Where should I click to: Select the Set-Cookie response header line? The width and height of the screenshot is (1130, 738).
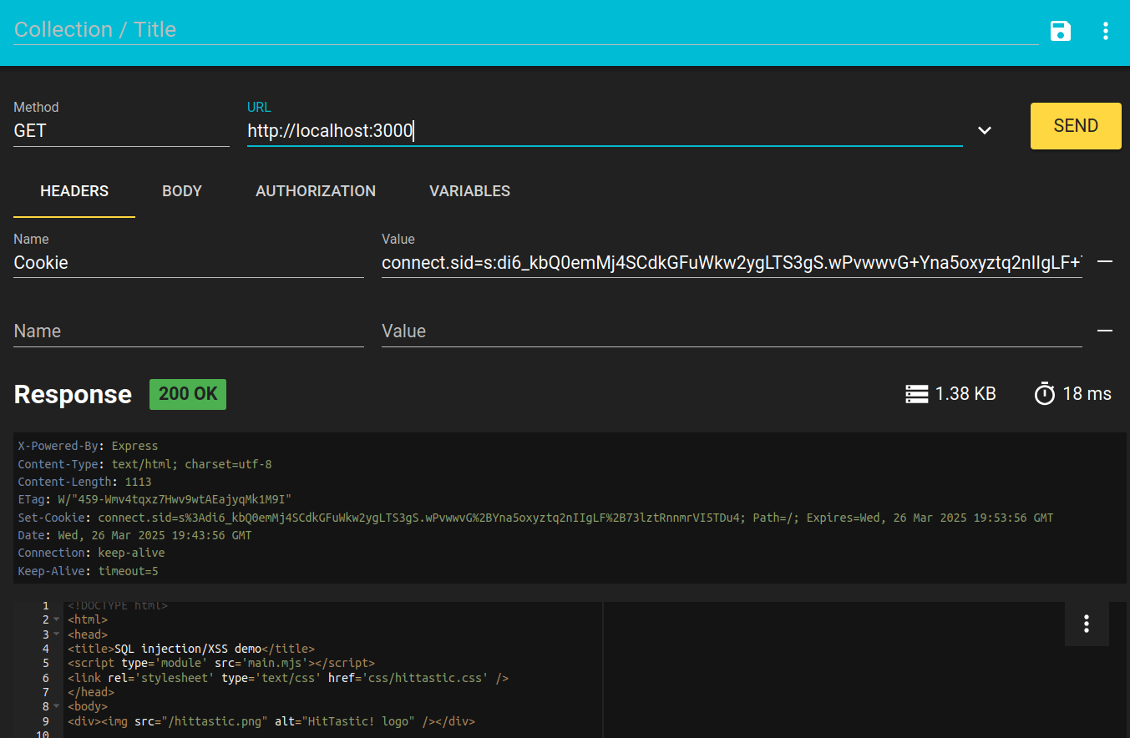(x=535, y=518)
